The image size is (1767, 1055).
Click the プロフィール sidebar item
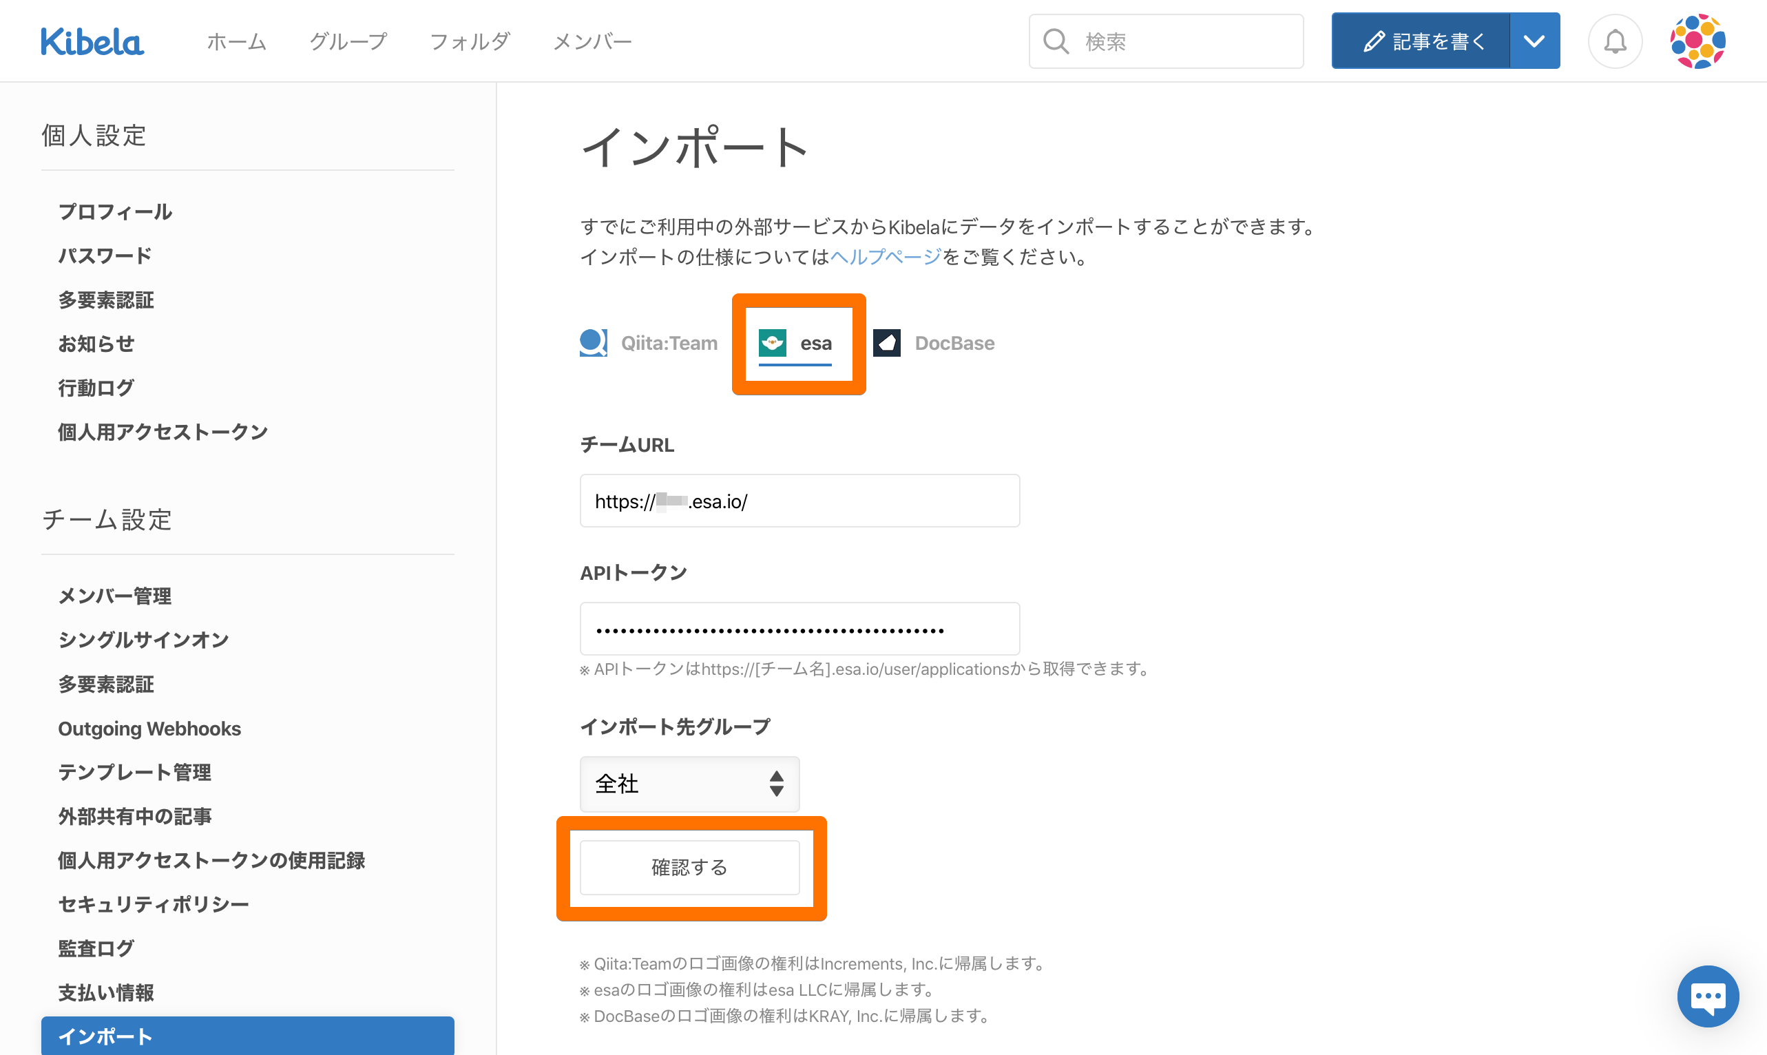click(114, 210)
